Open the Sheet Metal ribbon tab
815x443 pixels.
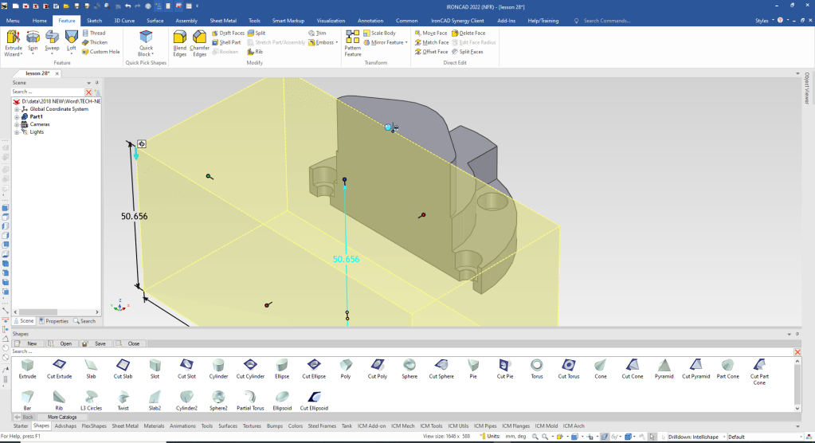(x=222, y=20)
